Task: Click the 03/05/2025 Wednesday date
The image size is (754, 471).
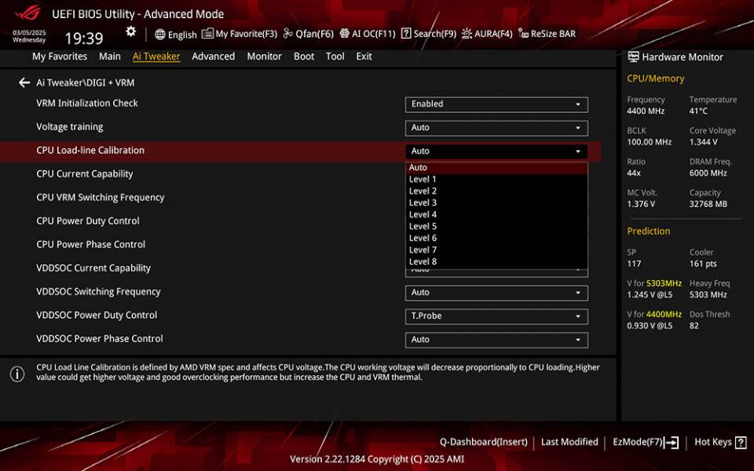Action: pyautogui.click(x=29, y=37)
